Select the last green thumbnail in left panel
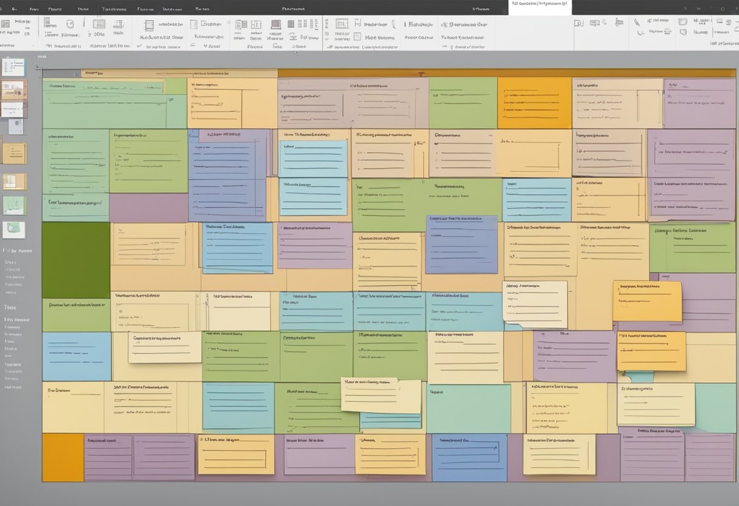The image size is (739, 506). click(x=14, y=229)
